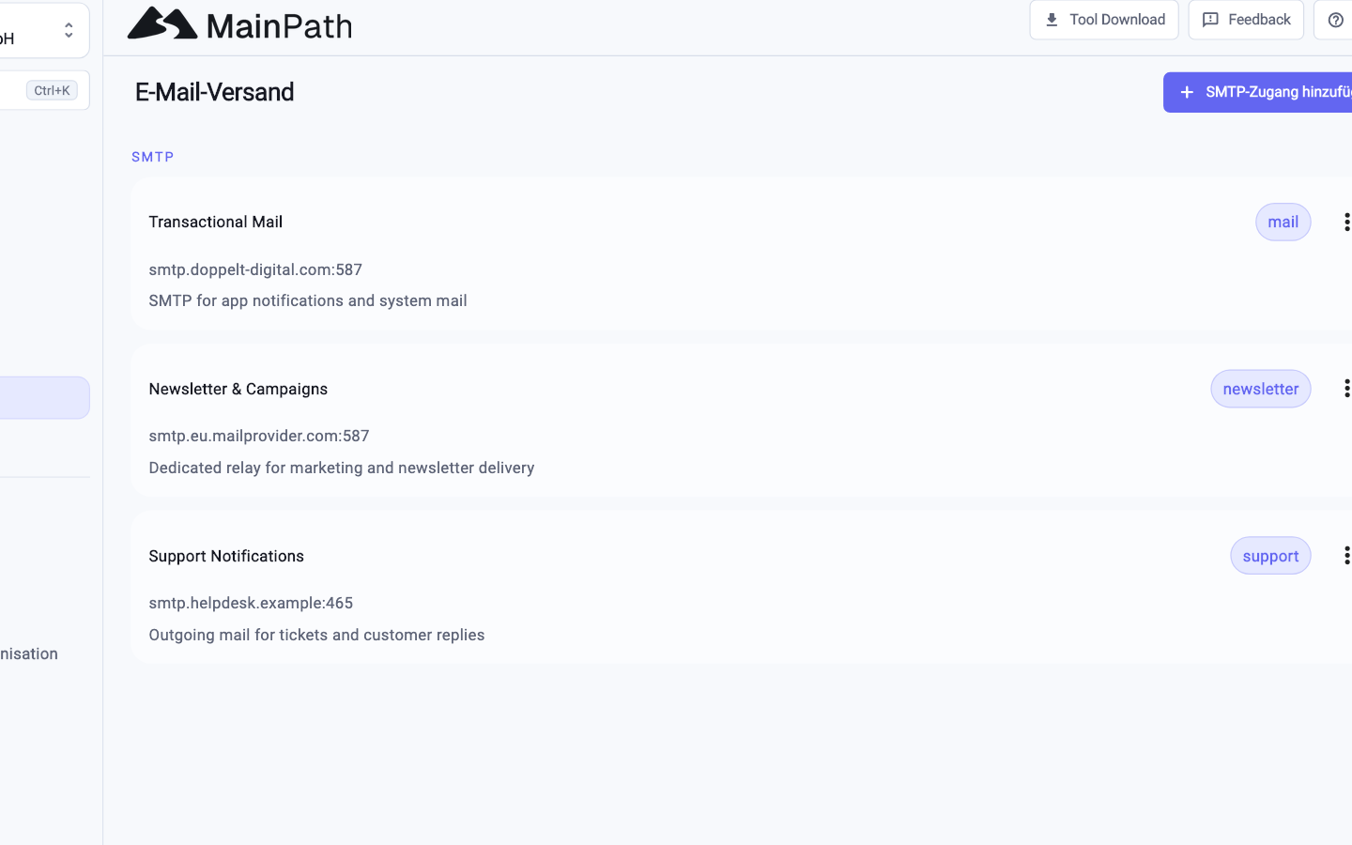Open Support Notifications more options menu

point(1346,556)
